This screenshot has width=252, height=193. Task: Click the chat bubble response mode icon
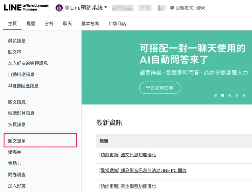pyautogui.click(x=172, y=8)
